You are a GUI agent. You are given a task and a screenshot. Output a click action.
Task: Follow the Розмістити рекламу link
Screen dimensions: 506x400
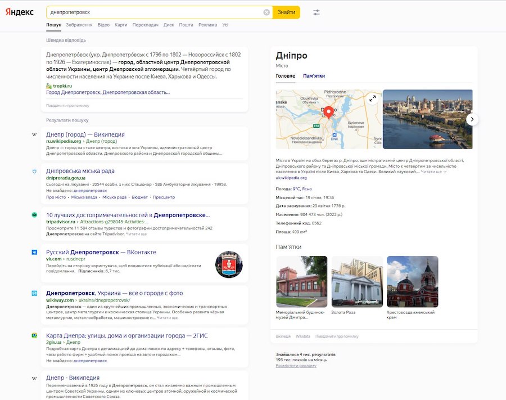tap(296, 366)
